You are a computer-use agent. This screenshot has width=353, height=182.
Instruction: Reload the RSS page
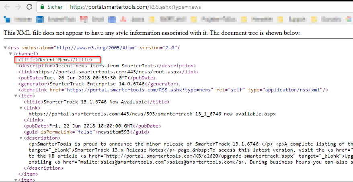coord(30,7)
